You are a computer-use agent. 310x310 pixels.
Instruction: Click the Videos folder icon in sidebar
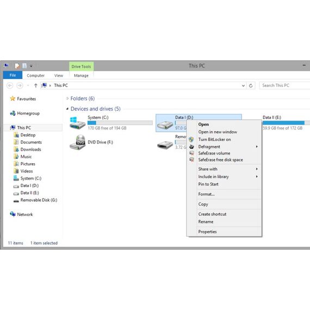[x=16, y=171]
